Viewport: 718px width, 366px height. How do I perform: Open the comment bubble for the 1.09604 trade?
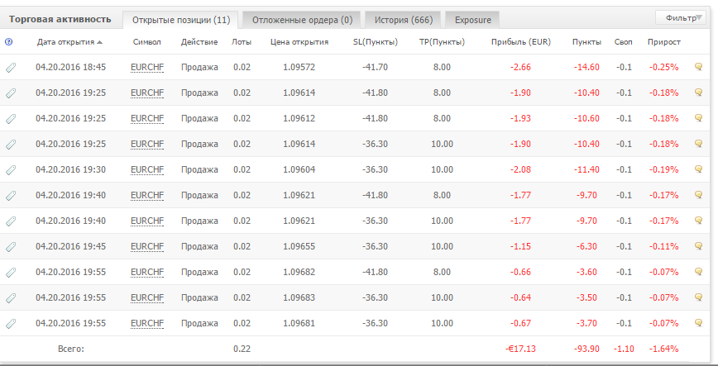click(x=698, y=169)
